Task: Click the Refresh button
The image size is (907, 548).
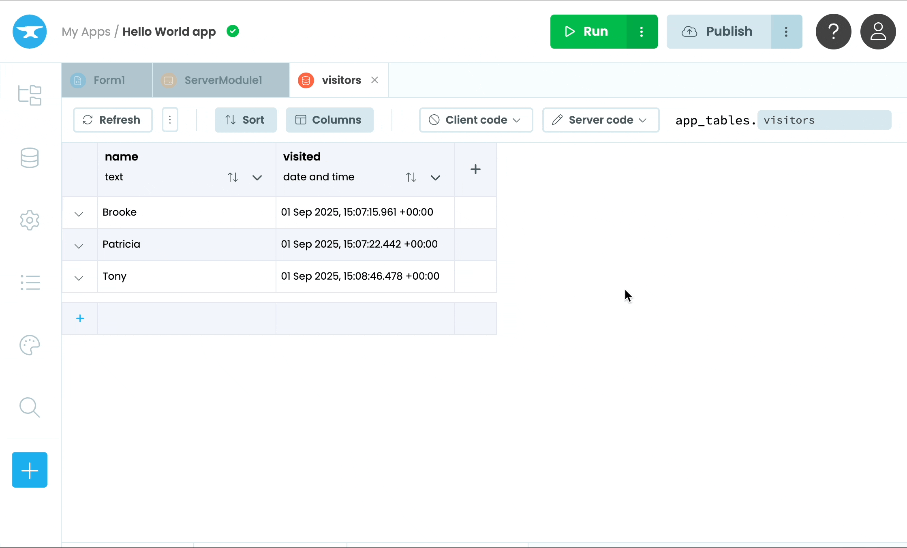Action: coord(113,120)
